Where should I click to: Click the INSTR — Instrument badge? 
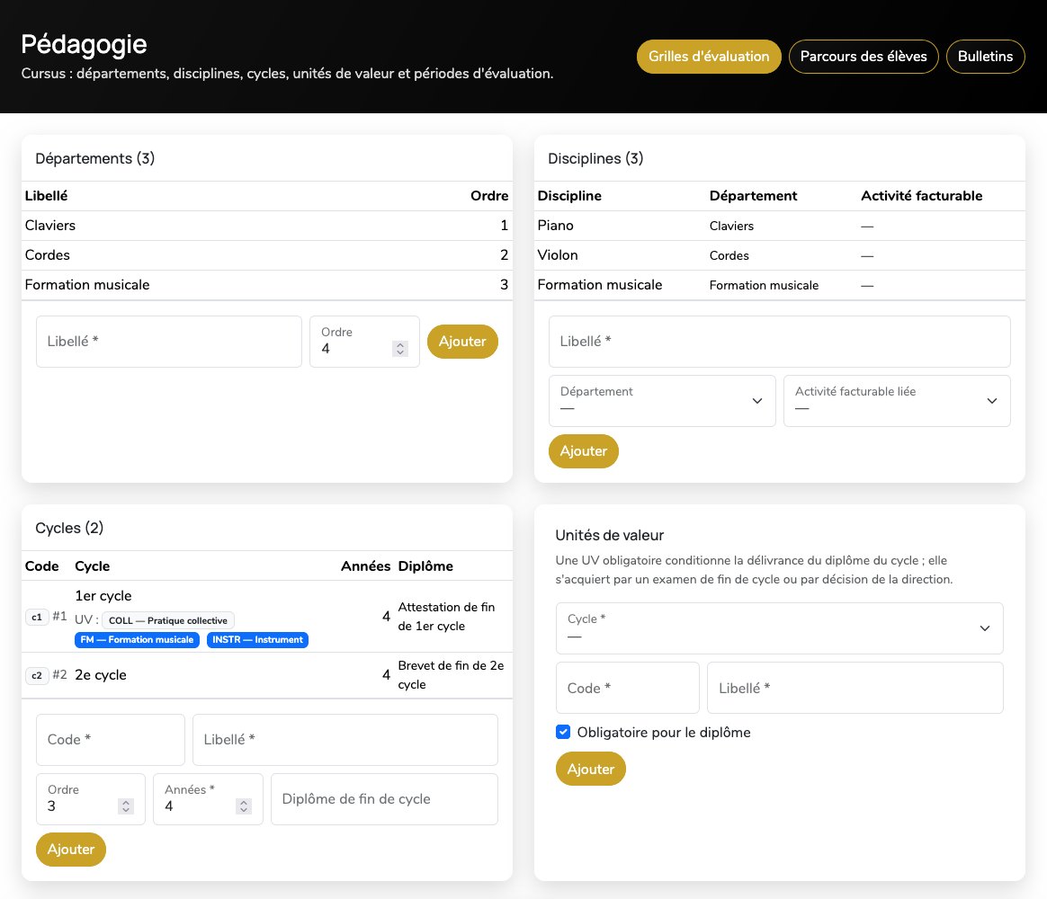click(x=258, y=639)
